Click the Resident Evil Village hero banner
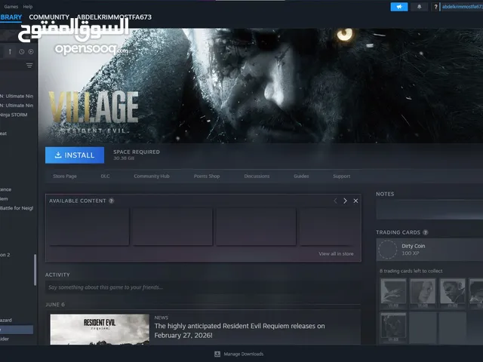Viewport: 483px width, 362px height. tap(260, 85)
